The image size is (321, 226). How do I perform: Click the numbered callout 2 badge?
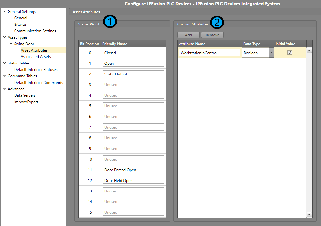pyautogui.click(x=217, y=22)
